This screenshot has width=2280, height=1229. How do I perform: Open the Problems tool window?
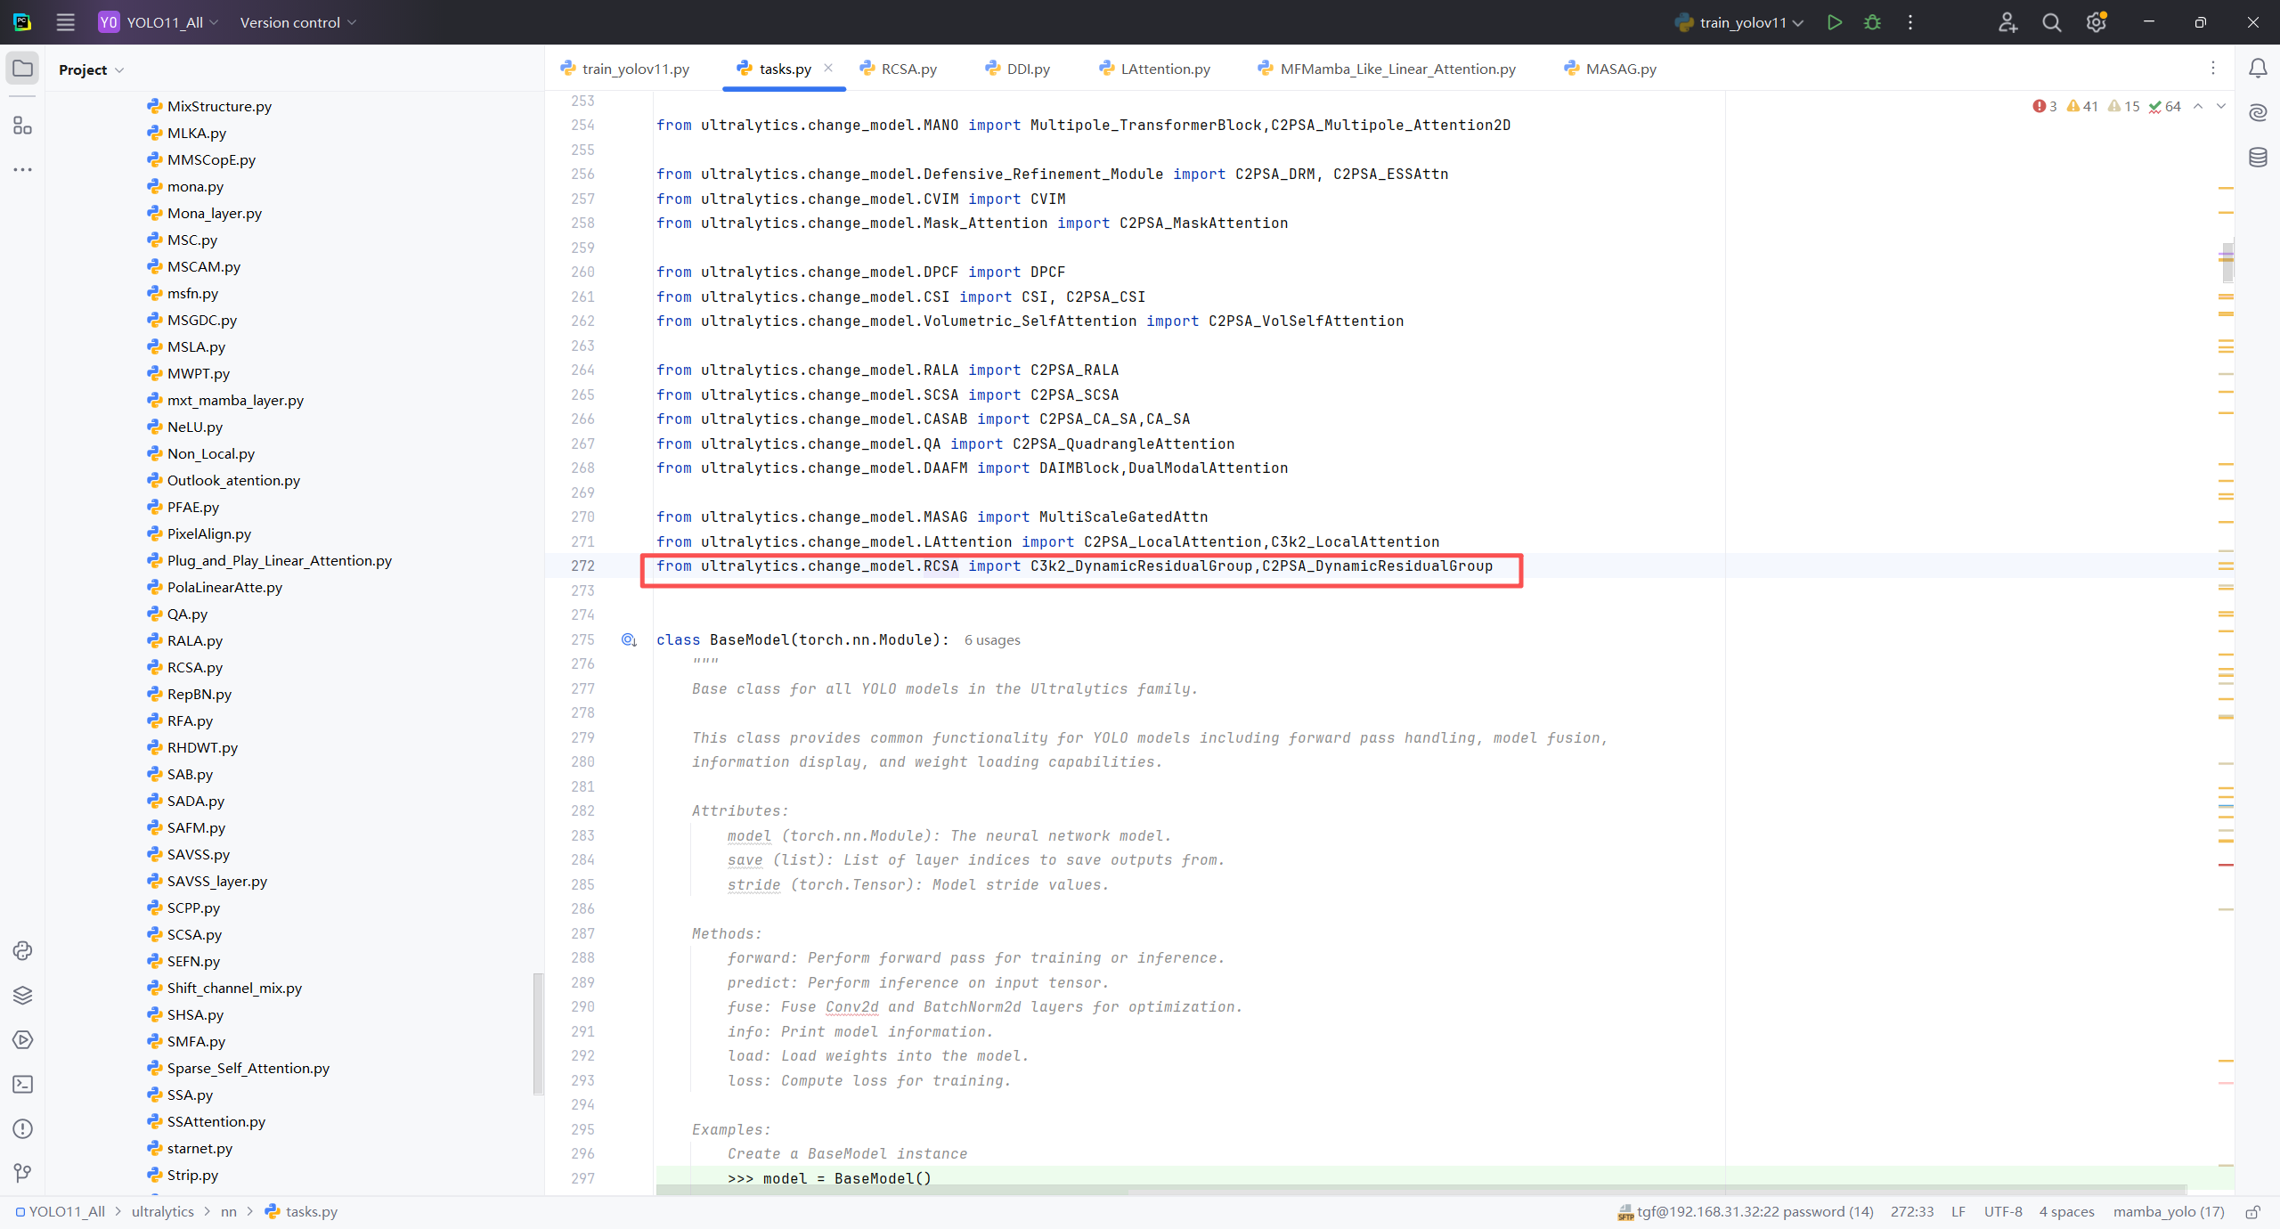[x=22, y=1129]
